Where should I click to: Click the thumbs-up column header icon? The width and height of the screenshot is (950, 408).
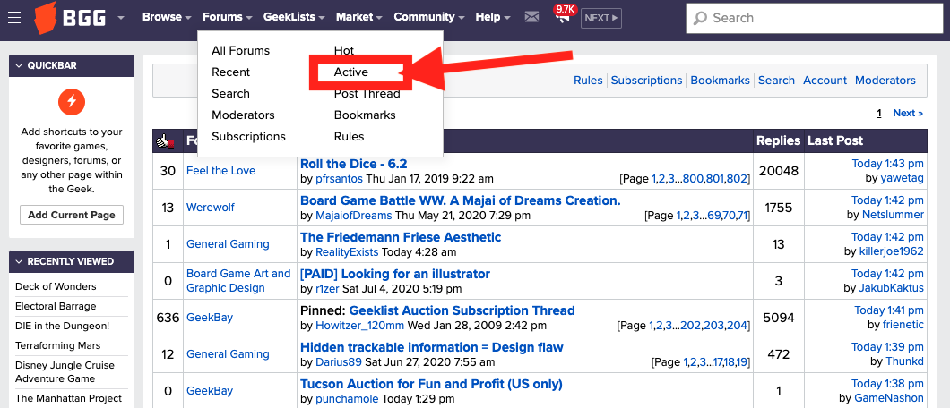(x=165, y=140)
